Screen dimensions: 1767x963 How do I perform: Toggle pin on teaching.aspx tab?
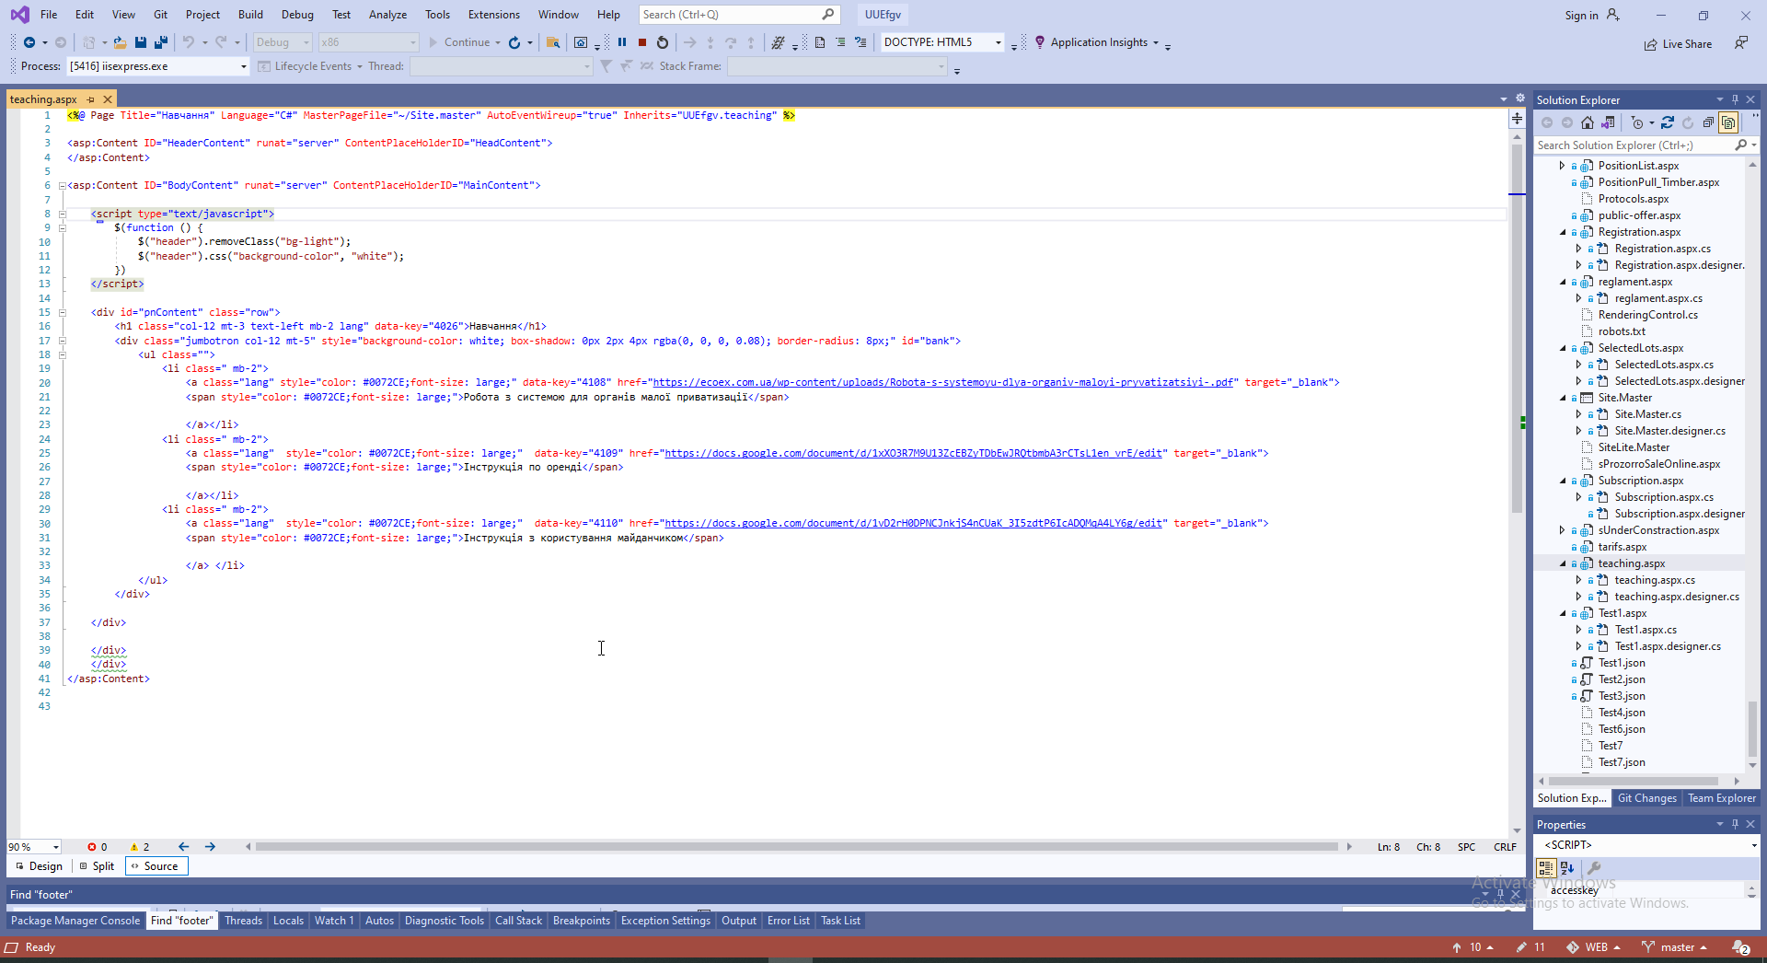(x=90, y=99)
